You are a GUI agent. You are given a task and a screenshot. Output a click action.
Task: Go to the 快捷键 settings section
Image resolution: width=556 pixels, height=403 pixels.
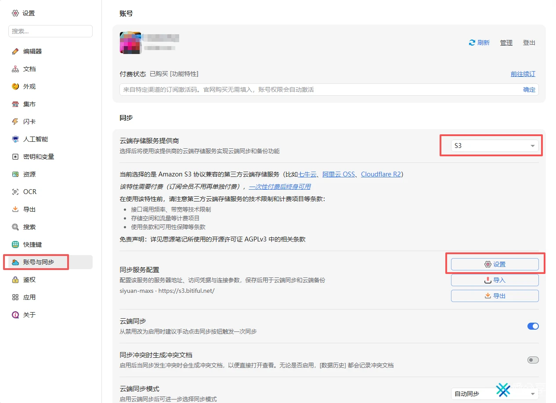51,245
